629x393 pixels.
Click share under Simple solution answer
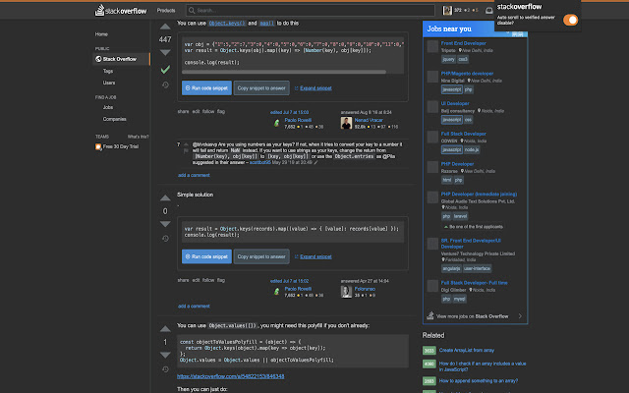coord(183,280)
